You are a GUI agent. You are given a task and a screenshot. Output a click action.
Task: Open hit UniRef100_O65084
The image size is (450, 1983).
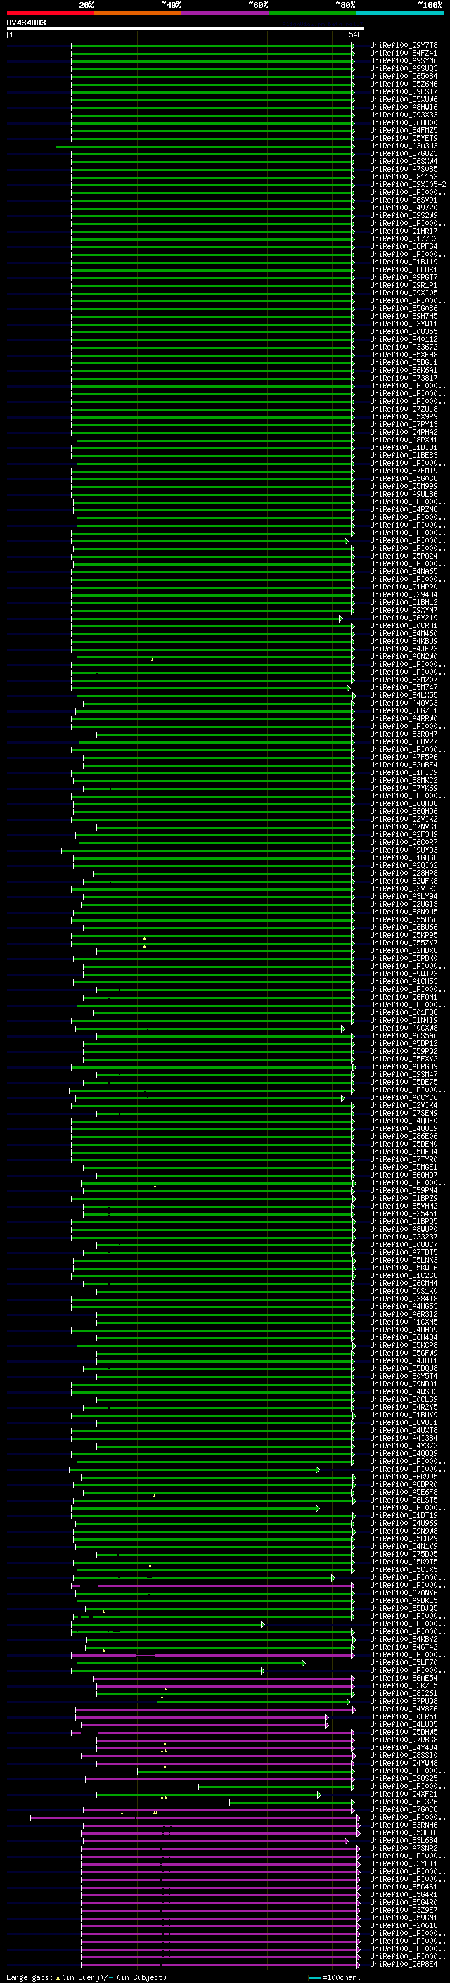(x=404, y=76)
